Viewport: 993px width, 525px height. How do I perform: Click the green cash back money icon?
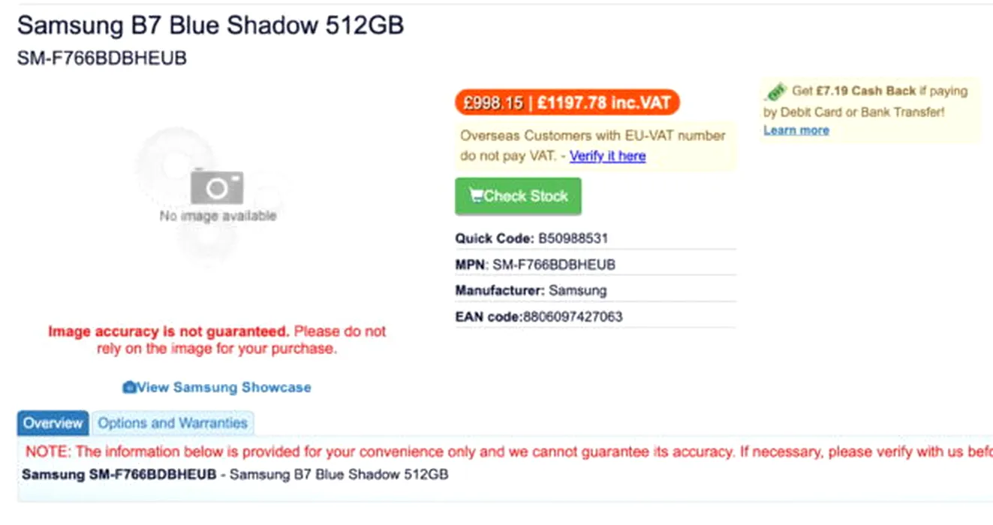tap(776, 91)
